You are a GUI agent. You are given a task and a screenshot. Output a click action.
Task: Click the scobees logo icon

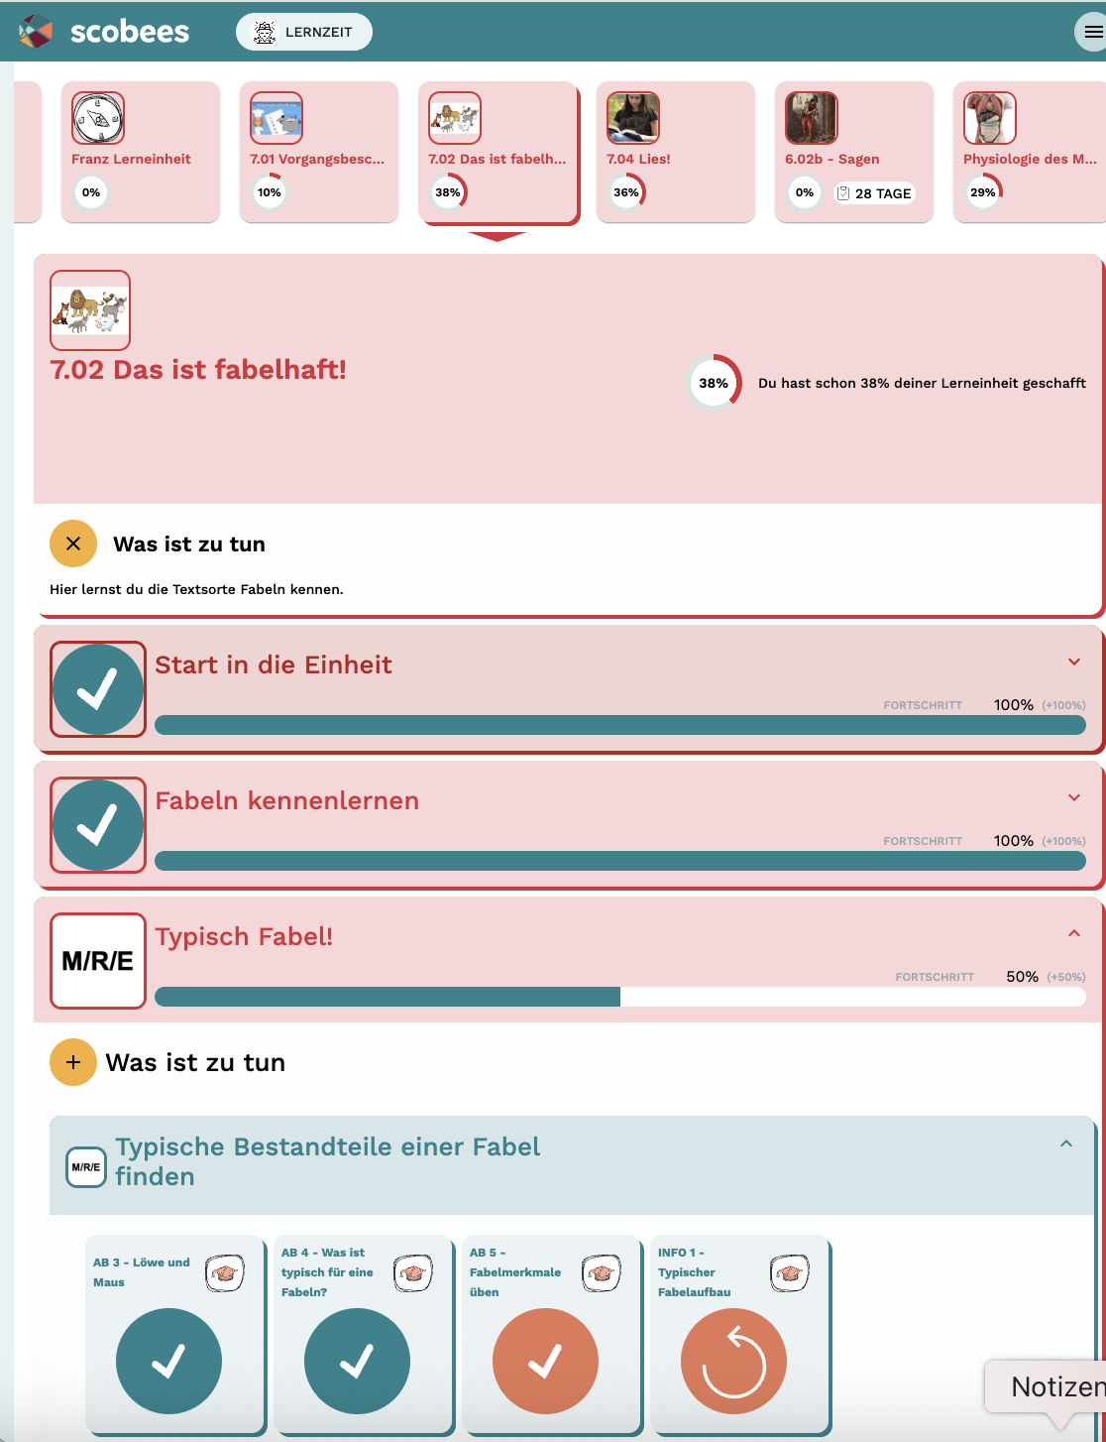click(x=36, y=32)
